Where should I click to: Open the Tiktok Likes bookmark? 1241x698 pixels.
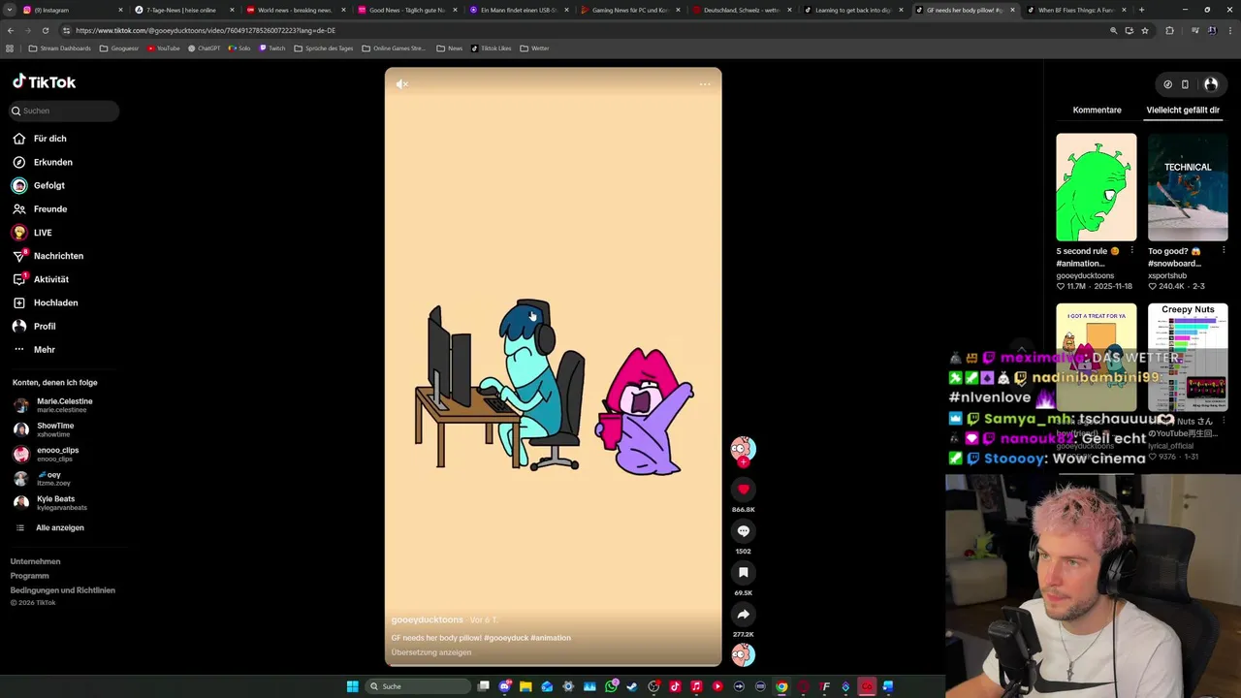tap(492, 48)
